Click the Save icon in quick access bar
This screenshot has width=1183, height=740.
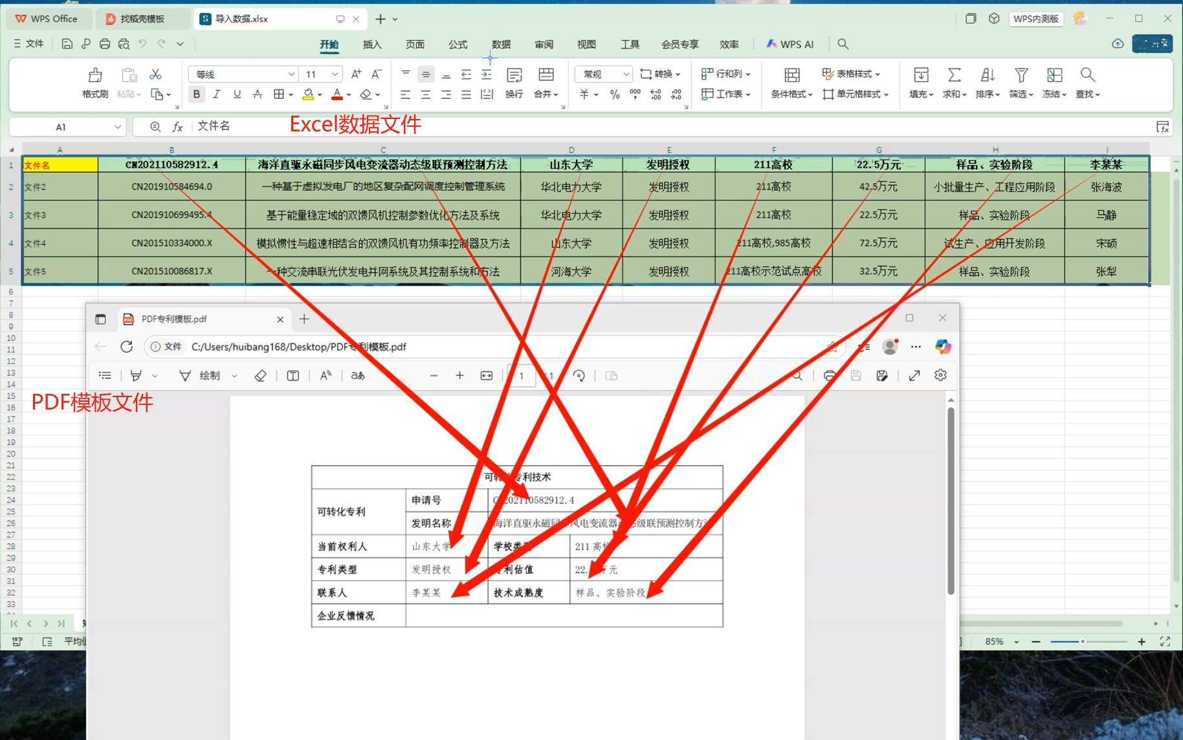67,44
